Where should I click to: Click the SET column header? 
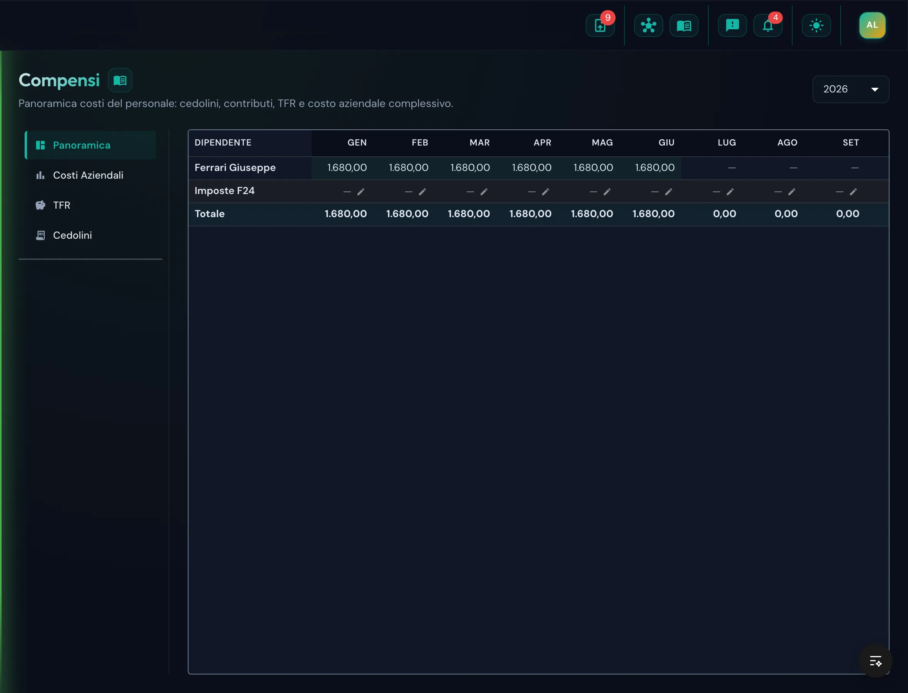point(851,143)
